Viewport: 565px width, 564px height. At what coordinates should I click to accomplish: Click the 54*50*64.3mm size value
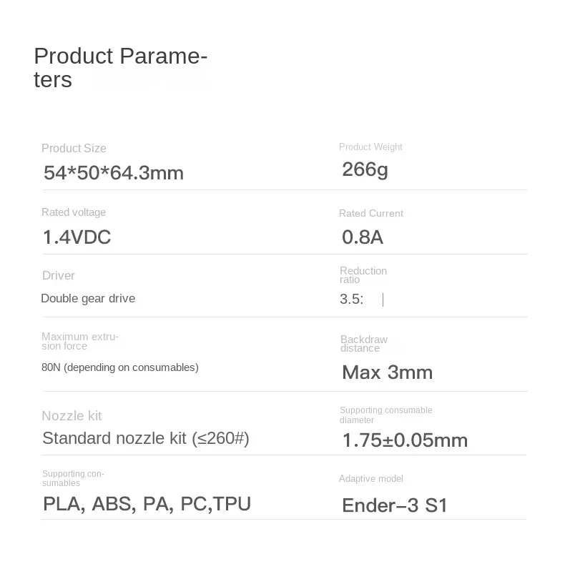[114, 172]
